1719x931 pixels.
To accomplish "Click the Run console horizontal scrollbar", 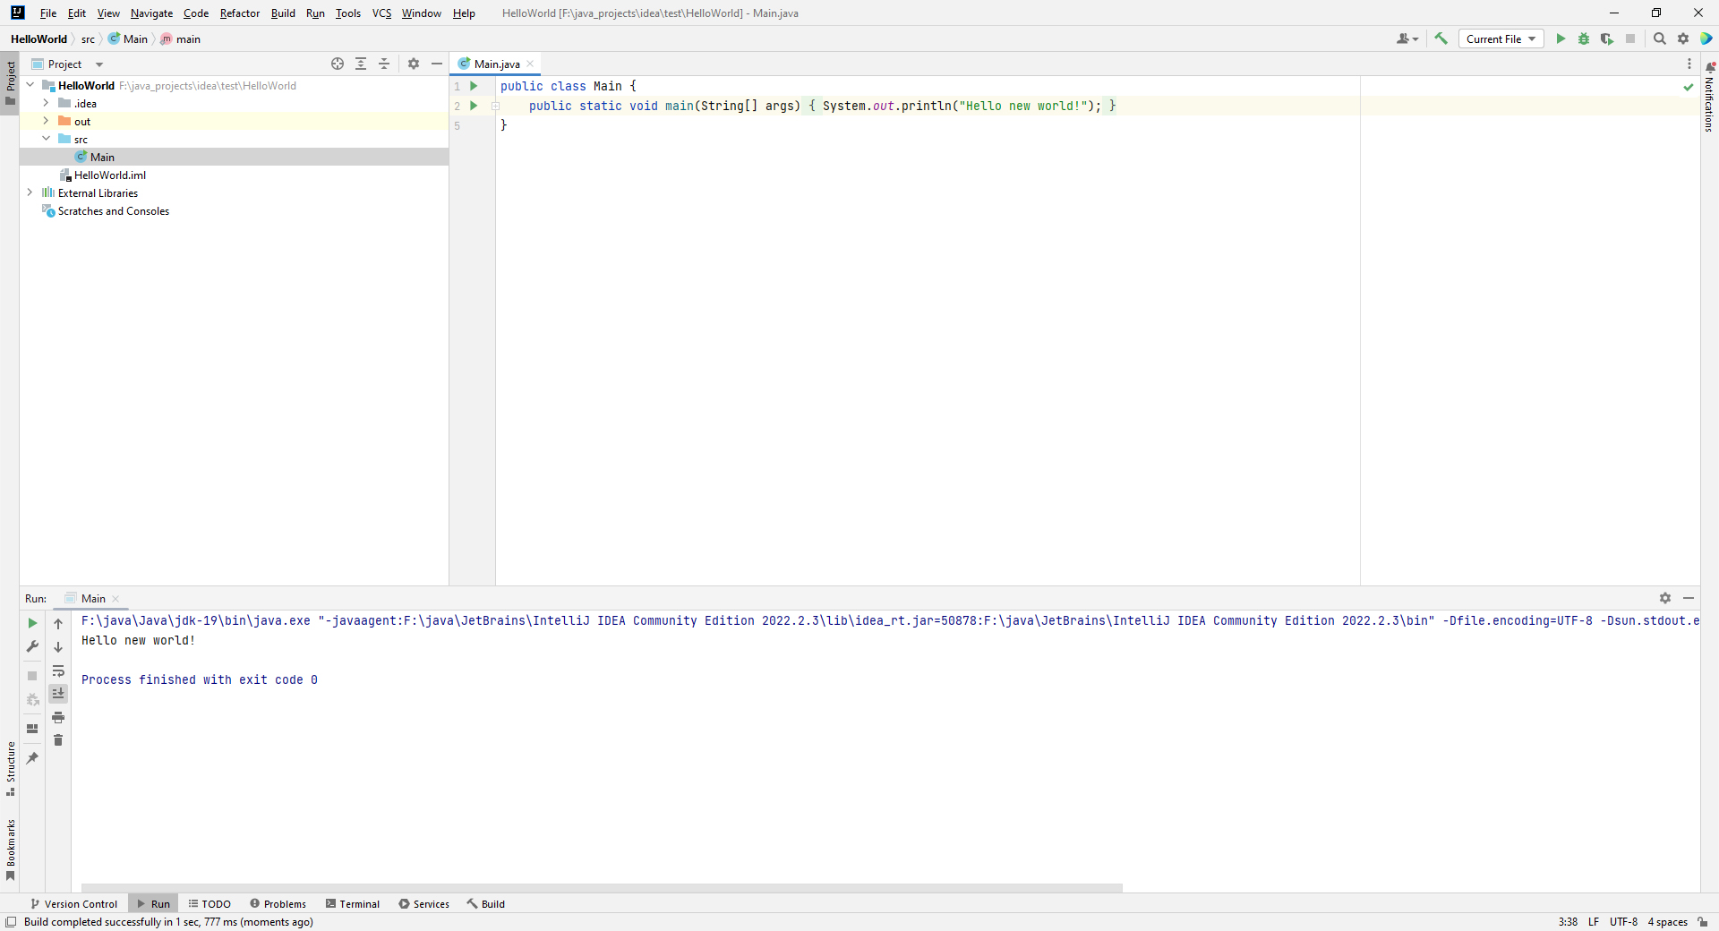I will 602,888.
